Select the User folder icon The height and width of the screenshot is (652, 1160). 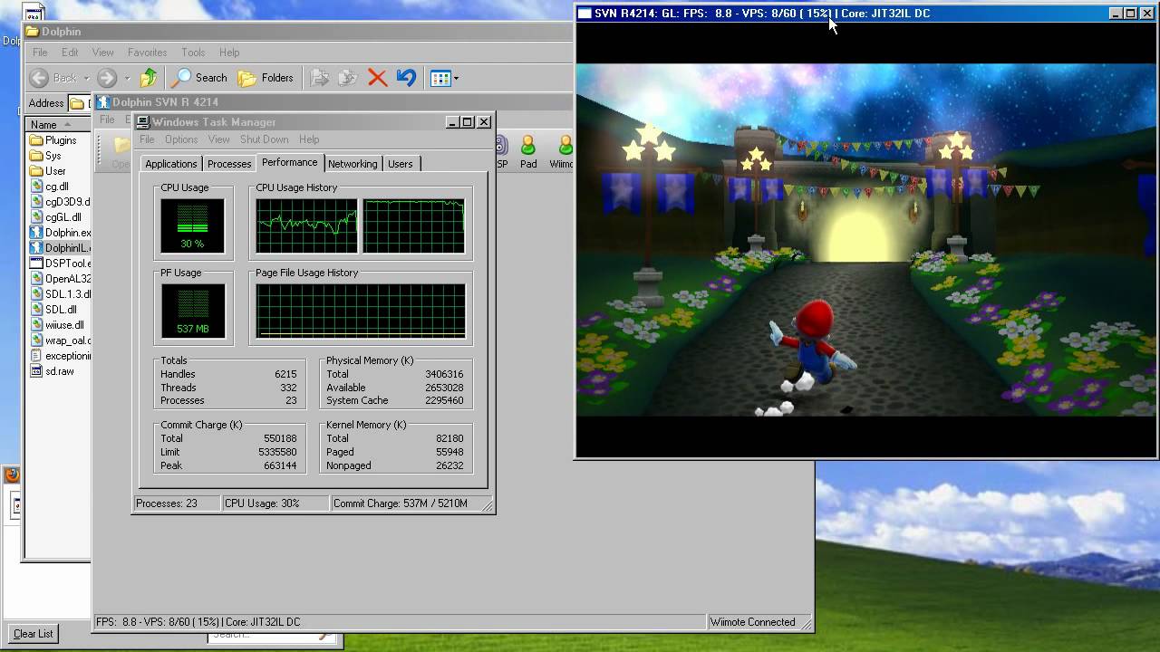[x=36, y=171]
